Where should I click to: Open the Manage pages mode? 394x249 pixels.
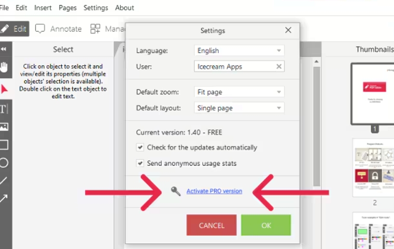pos(107,29)
